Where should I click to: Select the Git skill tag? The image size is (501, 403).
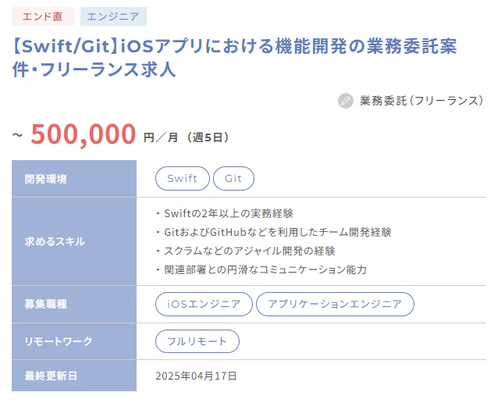[x=233, y=179]
